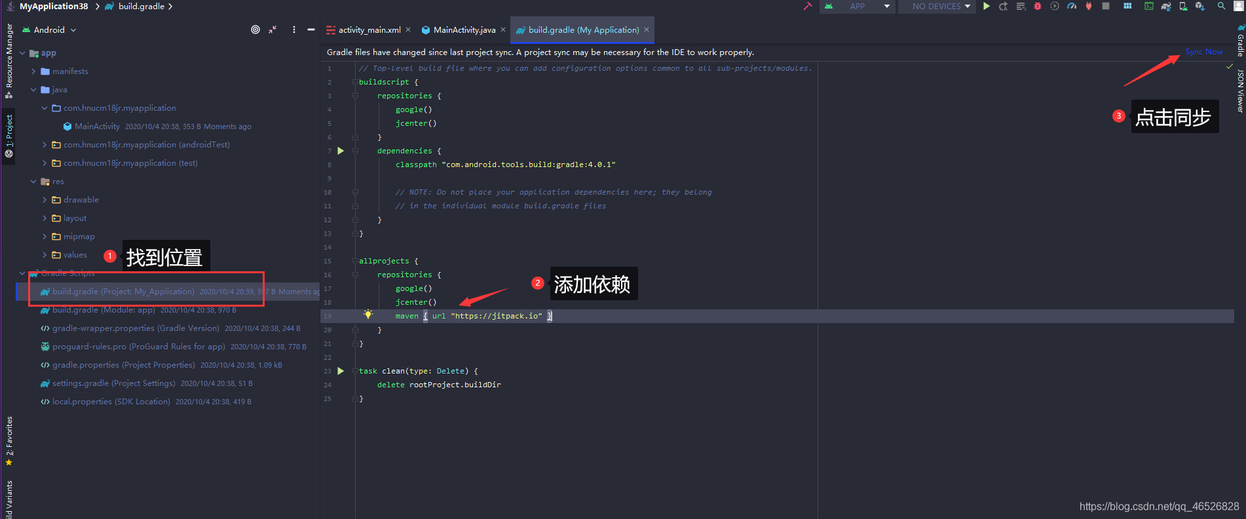Screen dimensions: 1246x519
Task: Sync Project with Gradle Files elephant icon
Action: point(1166,6)
